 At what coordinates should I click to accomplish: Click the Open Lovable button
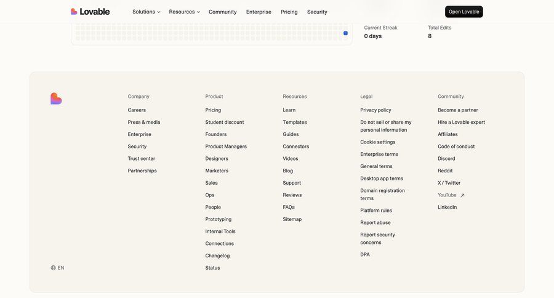coord(464,12)
